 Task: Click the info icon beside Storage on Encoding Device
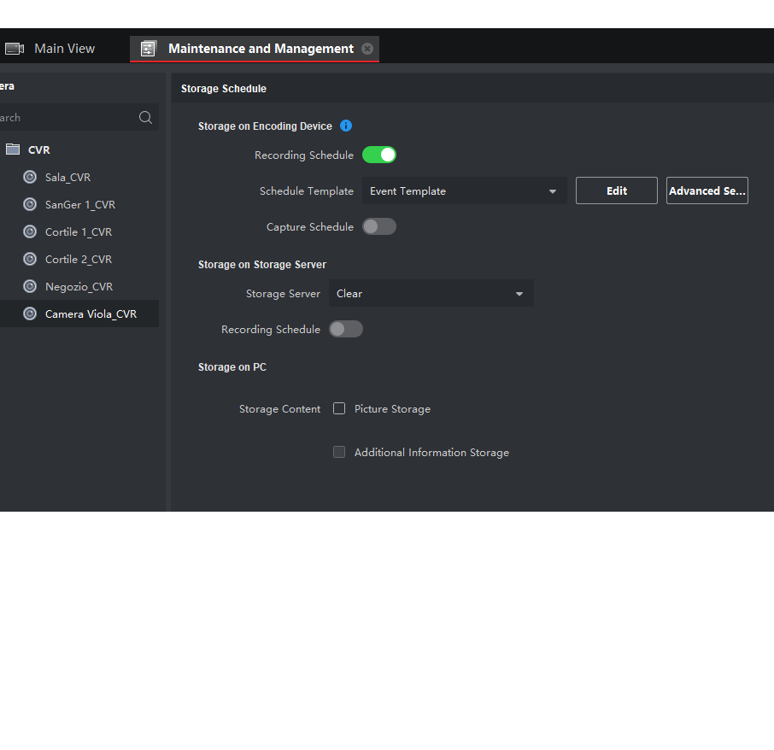[x=346, y=126]
